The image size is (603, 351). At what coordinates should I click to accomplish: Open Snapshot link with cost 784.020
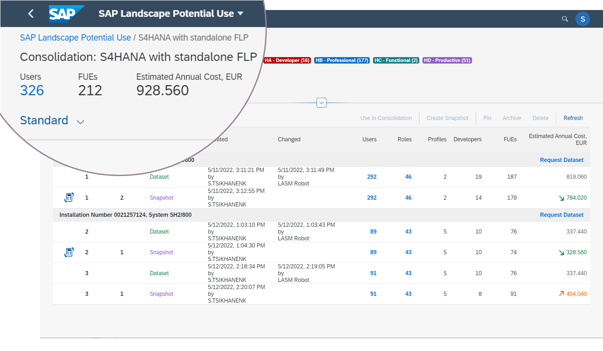(x=161, y=198)
